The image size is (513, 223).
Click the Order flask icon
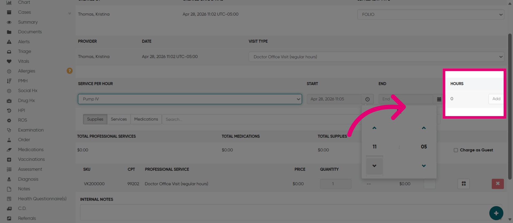9,140
